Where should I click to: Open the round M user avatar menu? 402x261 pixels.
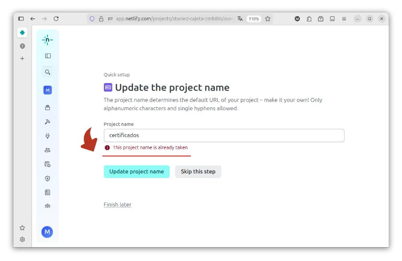[x=47, y=232]
